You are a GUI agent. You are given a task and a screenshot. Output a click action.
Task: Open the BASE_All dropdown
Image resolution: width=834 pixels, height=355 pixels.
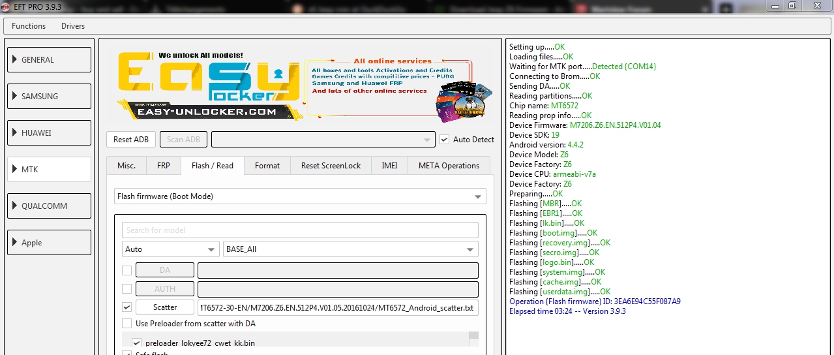click(350, 249)
